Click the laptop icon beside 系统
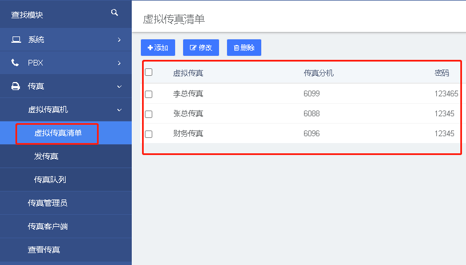 16,39
